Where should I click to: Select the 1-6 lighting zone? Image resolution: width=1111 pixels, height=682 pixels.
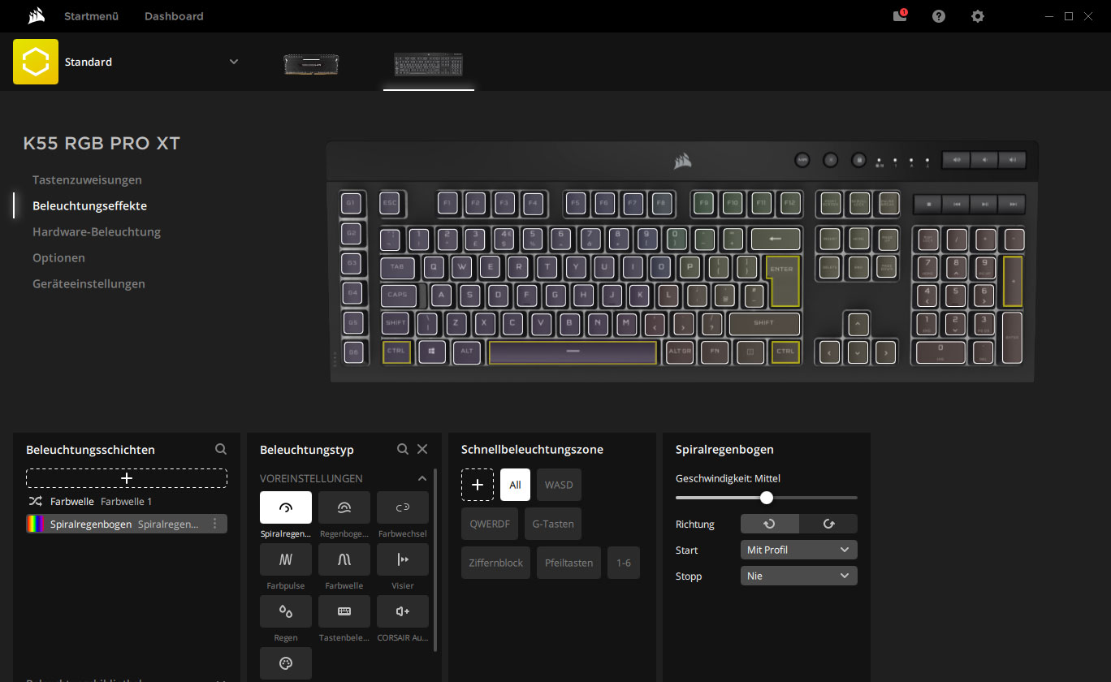624,563
